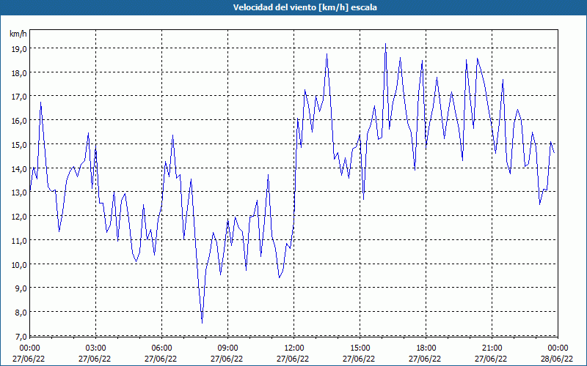The image size is (587, 366).
Task: Select the 12,0 vertical axis label
Action: 19,216
